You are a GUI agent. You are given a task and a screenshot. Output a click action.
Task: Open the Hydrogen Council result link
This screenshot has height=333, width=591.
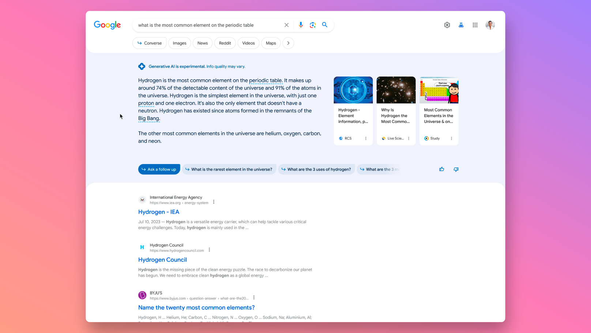[x=162, y=260]
